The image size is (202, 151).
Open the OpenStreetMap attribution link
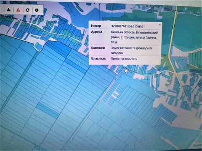(197, 146)
